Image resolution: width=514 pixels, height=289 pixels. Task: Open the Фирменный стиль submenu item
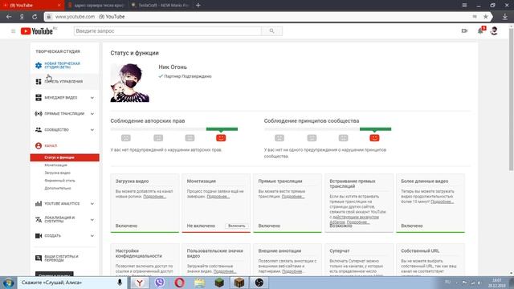(x=59, y=181)
